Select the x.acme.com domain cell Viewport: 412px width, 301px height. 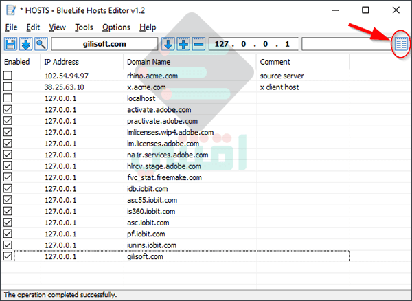146,87
